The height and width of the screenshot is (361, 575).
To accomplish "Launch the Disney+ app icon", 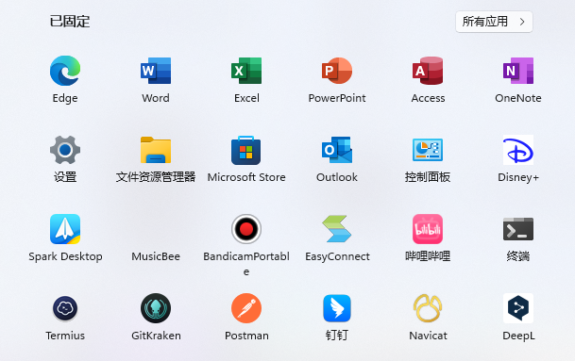I will tap(518, 150).
